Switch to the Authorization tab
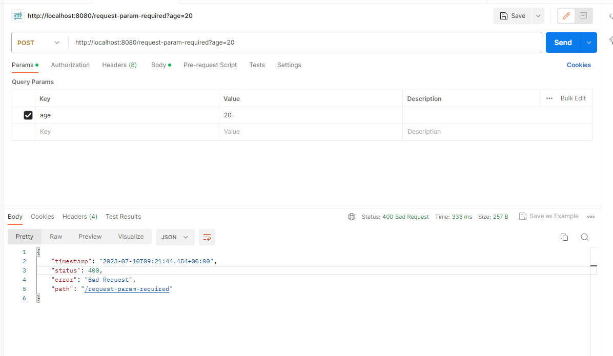 [70, 65]
